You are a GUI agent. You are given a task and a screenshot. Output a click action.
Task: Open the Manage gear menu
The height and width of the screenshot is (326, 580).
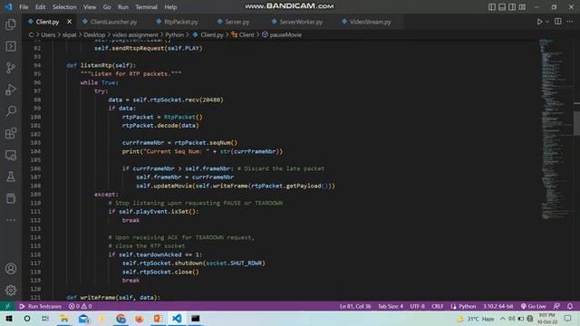(11, 290)
